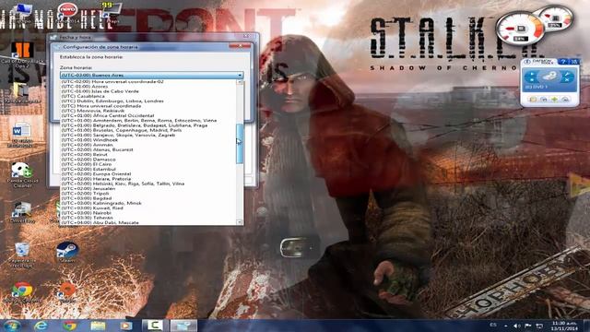This screenshot has height=332, width=590.
Task: Close the Configuración de zona horaria dialog
Action: click(240, 46)
